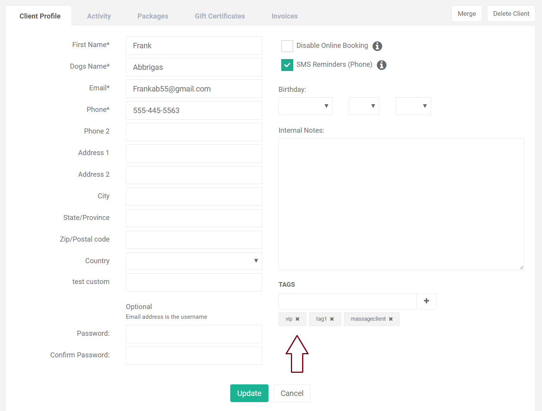The width and height of the screenshot is (542, 411).
Task: Open the birthday day dropdown
Action: point(364,106)
